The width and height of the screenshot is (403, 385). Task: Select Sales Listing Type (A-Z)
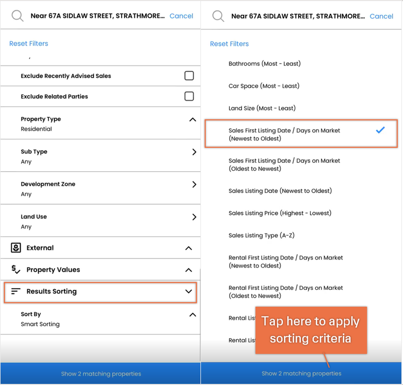(x=262, y=236)
